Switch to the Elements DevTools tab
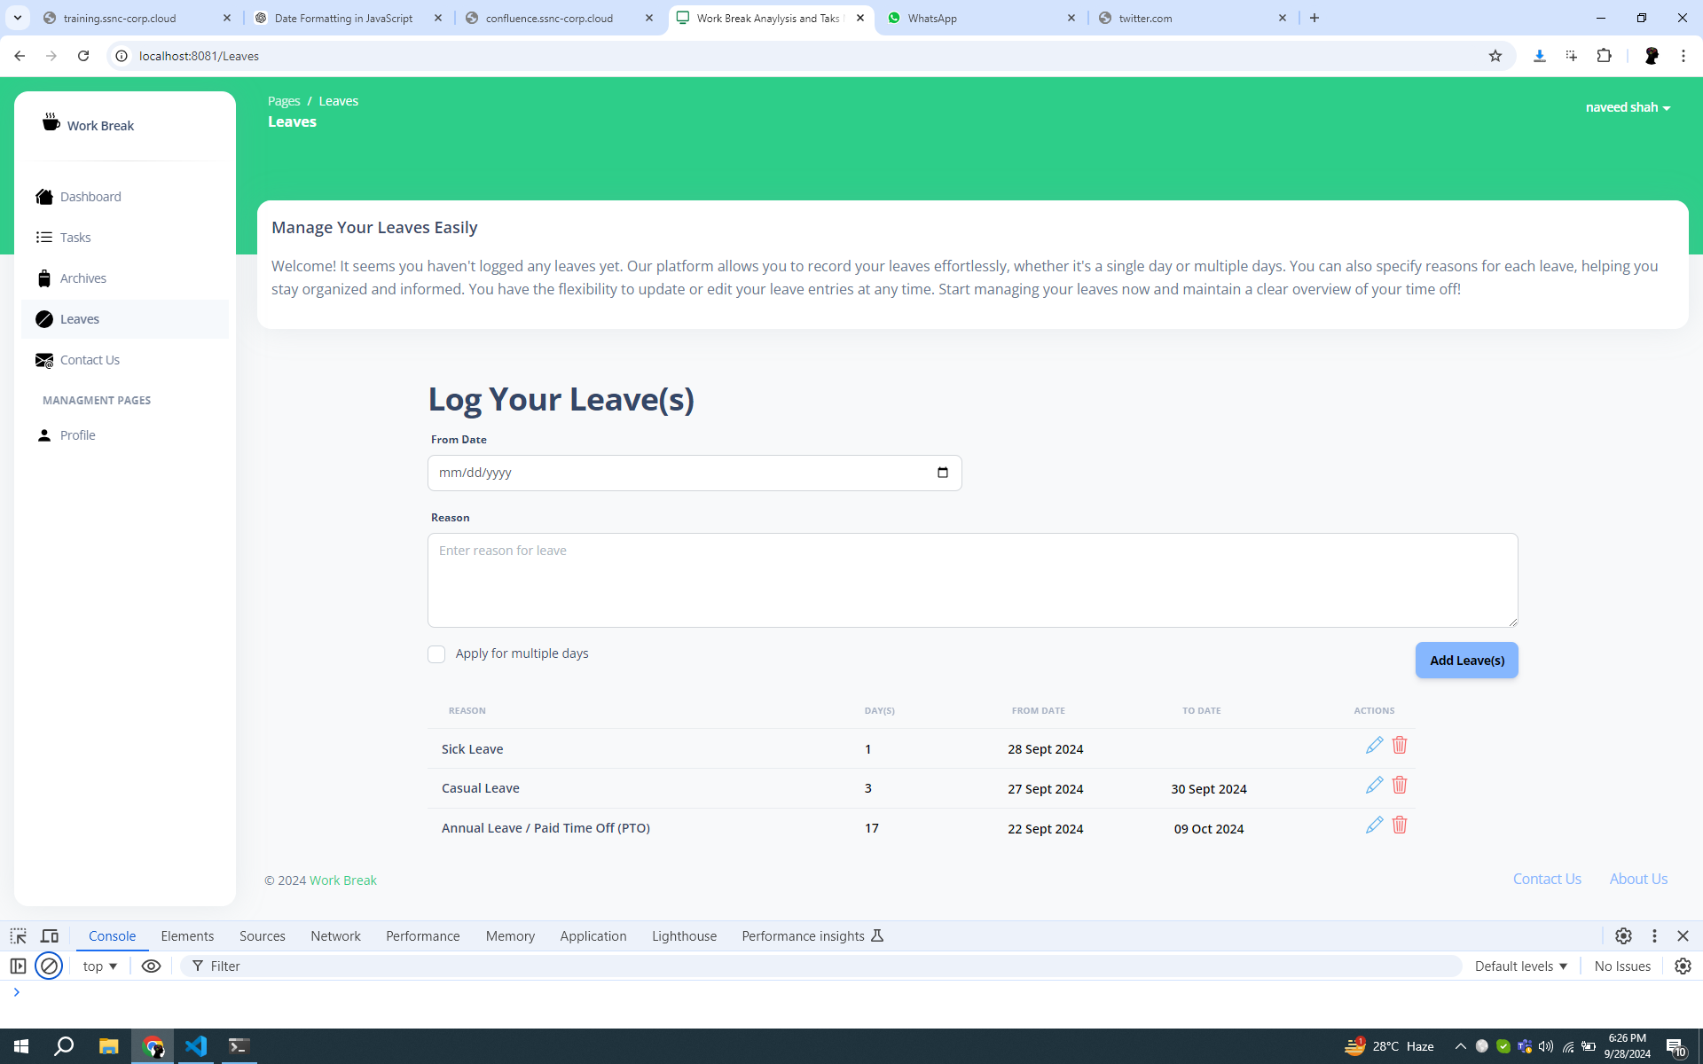 coord(187,935)
